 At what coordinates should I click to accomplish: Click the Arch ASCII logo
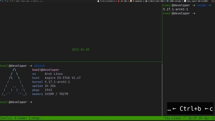(14, 82)
